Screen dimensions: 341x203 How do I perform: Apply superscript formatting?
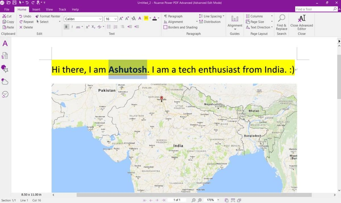click(88, 27)
